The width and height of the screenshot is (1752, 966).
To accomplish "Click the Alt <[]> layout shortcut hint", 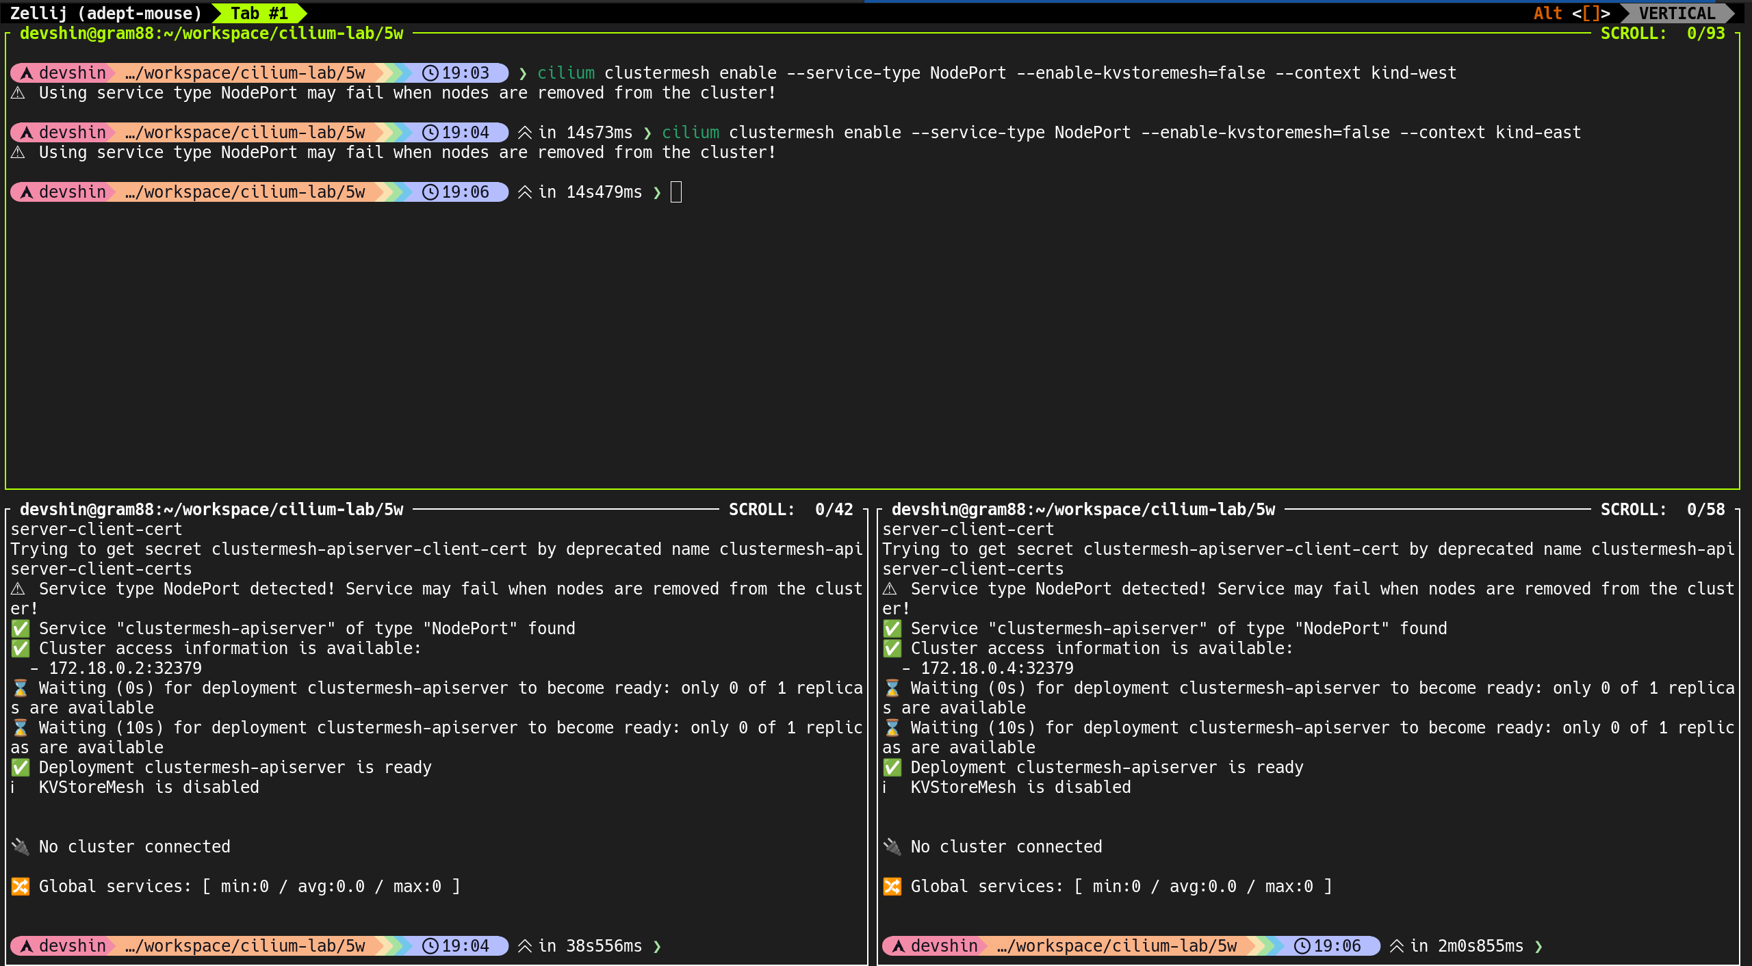I will click(1571, 13).
